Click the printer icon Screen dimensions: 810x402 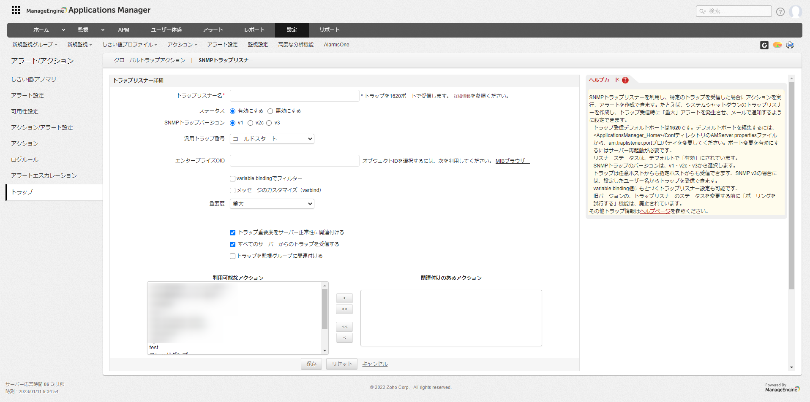pos(790,45)
